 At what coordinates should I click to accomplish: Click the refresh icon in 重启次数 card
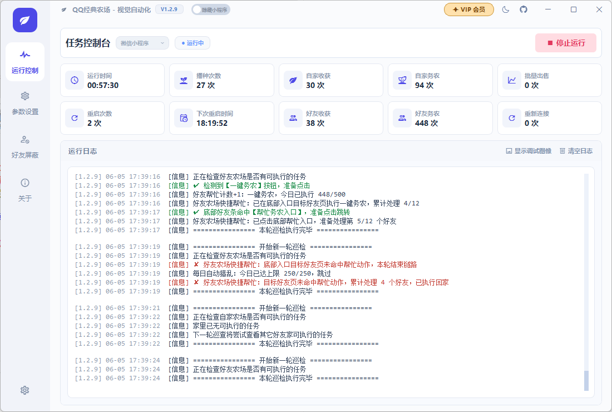pyautogui.click(x=75, y=118)
